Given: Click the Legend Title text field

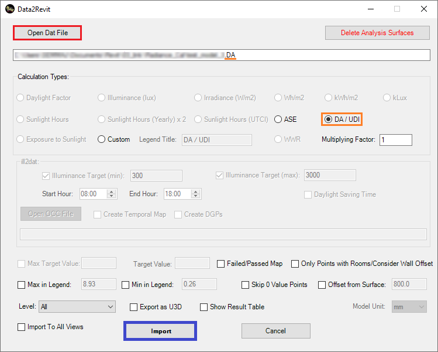Looking at the screenshot, I should coord(217,140).
